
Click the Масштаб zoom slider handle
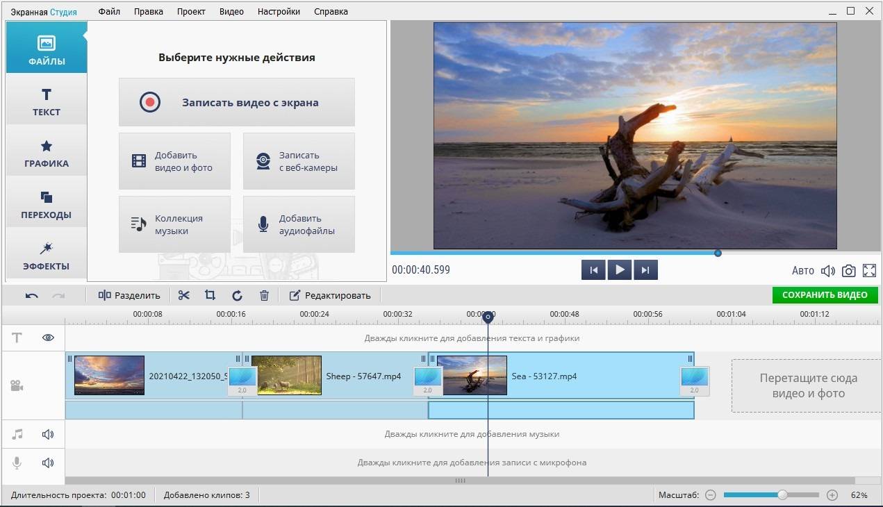tap(782, 495)
